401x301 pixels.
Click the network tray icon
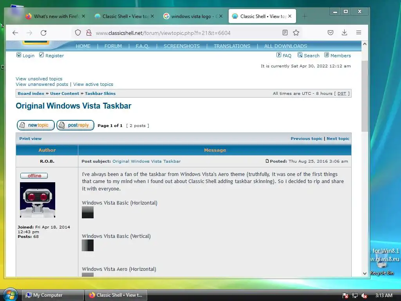click(355, 296)
